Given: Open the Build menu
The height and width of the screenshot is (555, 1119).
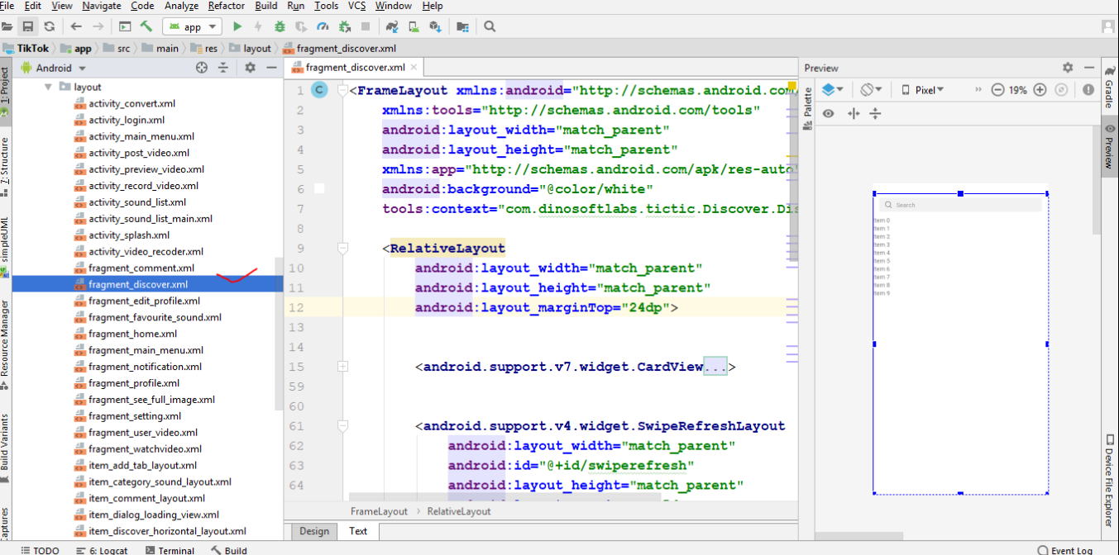Looking at the screenshot, I should click(x=265, y=6).
